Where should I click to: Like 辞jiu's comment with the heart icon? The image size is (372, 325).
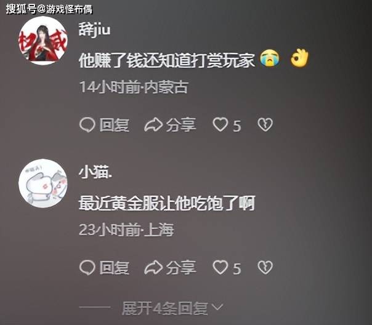point(220,125)
